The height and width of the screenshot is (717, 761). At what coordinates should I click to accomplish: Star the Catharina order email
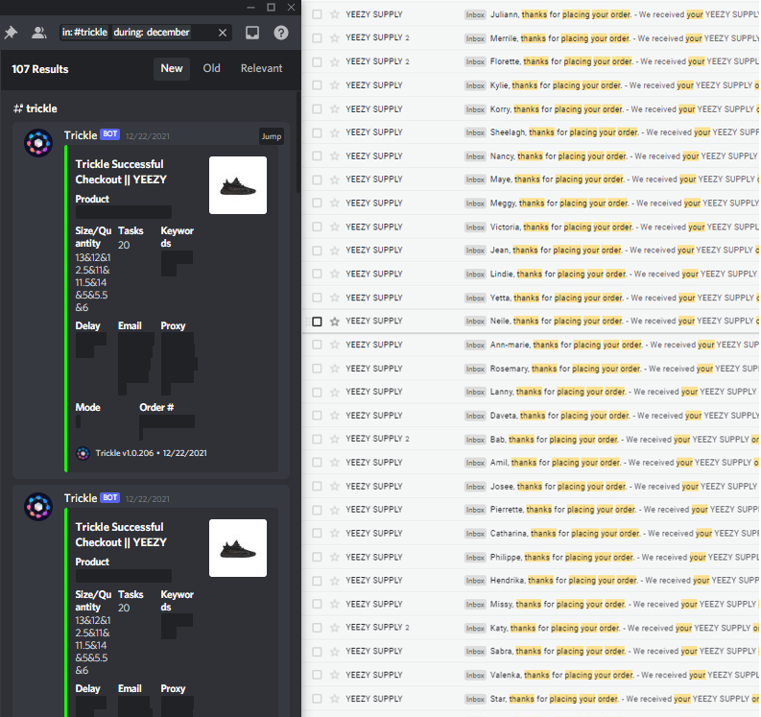pyautogui.click(x=334, y=534)
